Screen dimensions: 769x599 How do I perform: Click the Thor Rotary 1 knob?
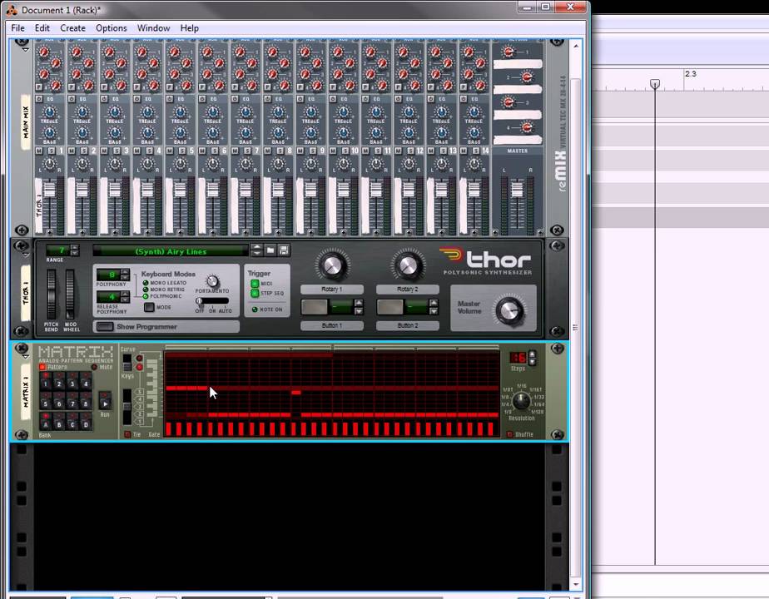(332, 265)
